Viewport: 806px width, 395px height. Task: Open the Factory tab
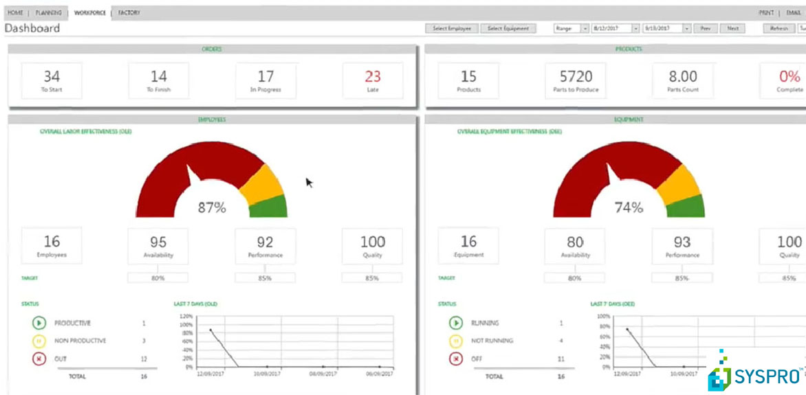(129, 13)
